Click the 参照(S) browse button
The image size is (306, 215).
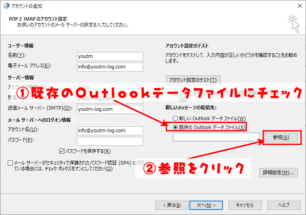point(281,138)
